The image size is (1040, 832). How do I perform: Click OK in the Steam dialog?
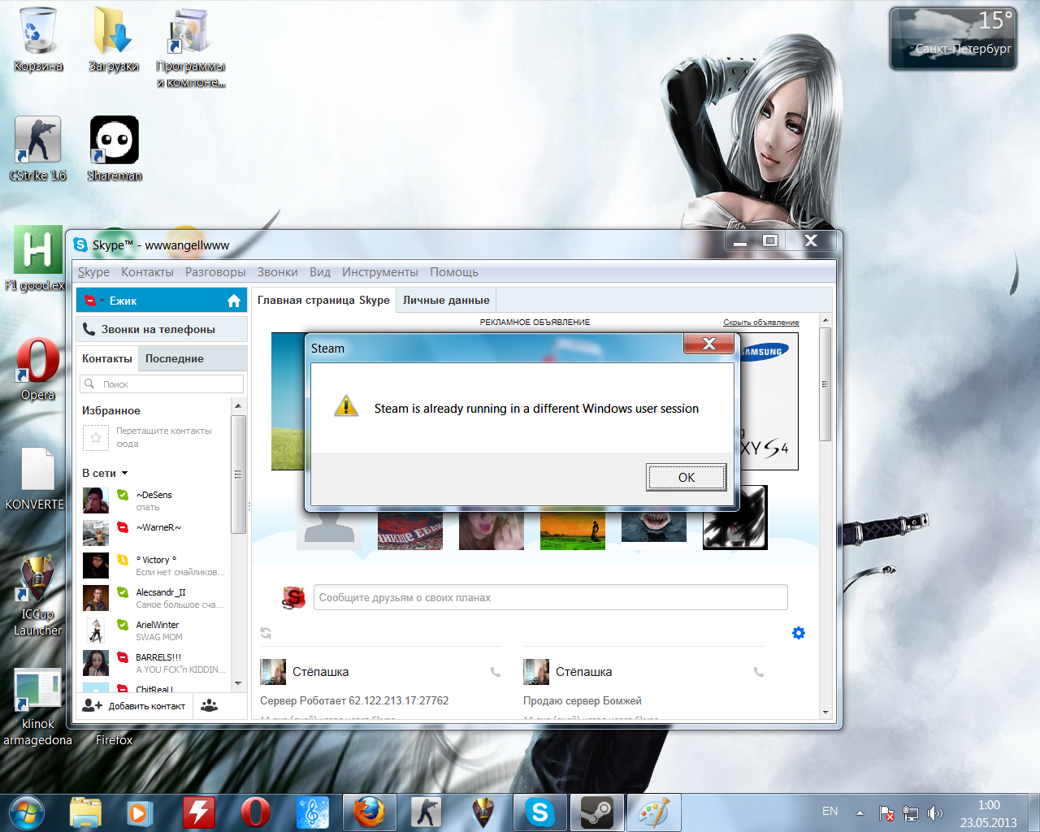click(x=686, y=477)
